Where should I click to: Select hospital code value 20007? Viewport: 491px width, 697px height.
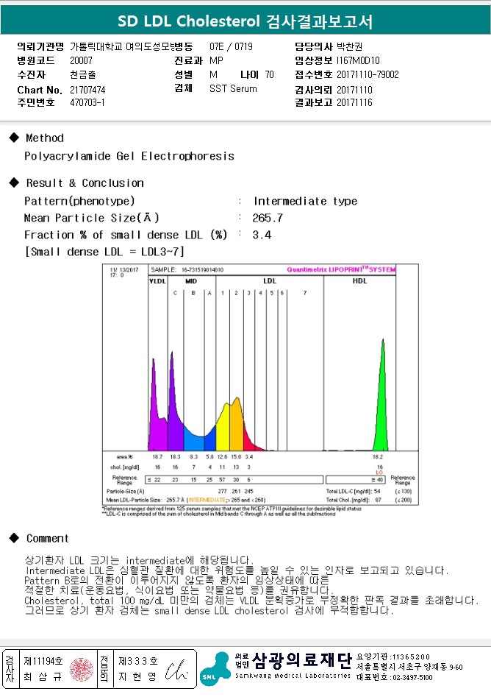point(82,60)
